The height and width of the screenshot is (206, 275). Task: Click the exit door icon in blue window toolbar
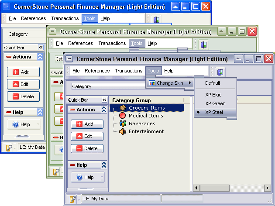tap(156, 19)
